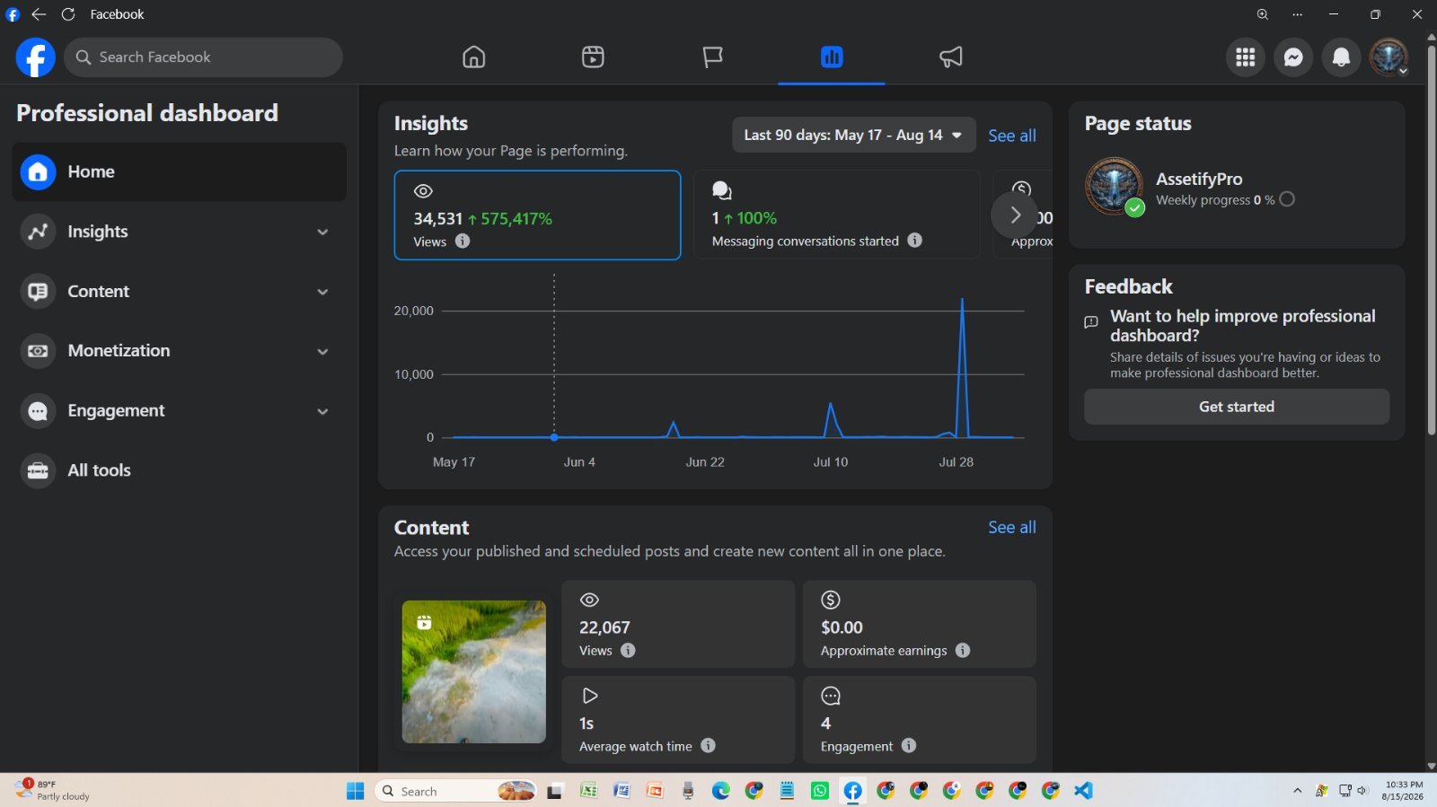Click the refresh button in title bar
Image resolution: width=1437 pixels, height=807 pixels.
68,14
